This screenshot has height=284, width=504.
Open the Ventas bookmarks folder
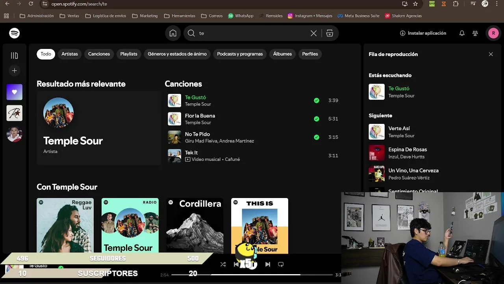pyautogui.click(x=69, y=16)
